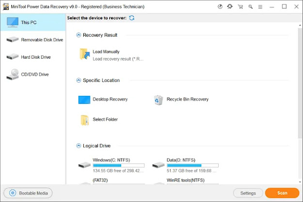Open the title bar clock icon
Viewport: 303px width, 202px height.
point(220,7)
